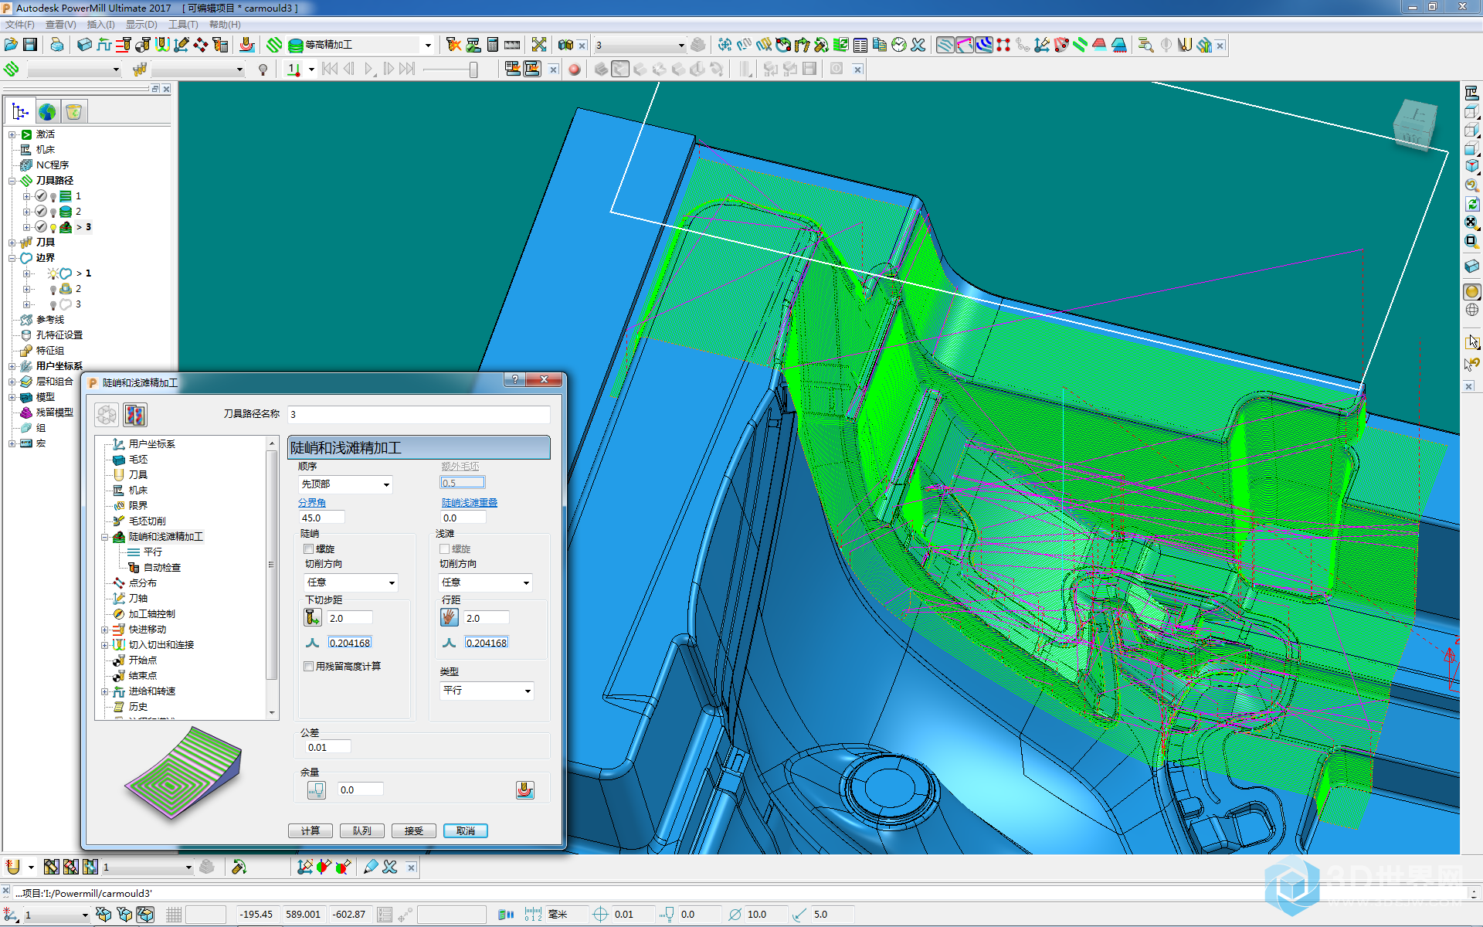Image resolution: width=1483 pixels, height=927 pixels.
Task: Click the toolpath table list icon
Action: coord(860,45)
